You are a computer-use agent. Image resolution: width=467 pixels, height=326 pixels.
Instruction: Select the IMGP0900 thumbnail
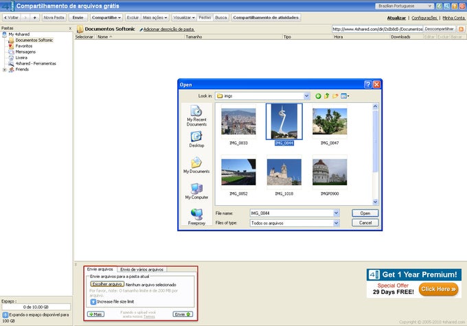330,172
